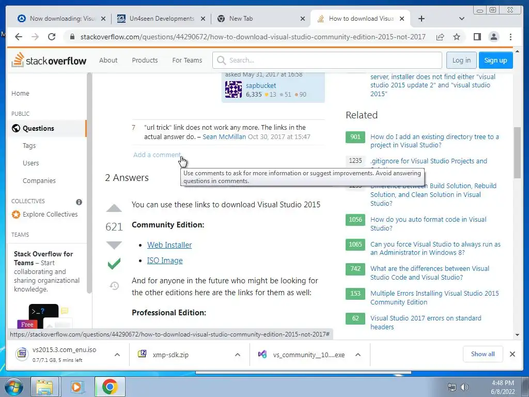The width and height of the screenshot is (529, 397).
Task: Click the forward navigation arrow
Action: coord(35,37)
